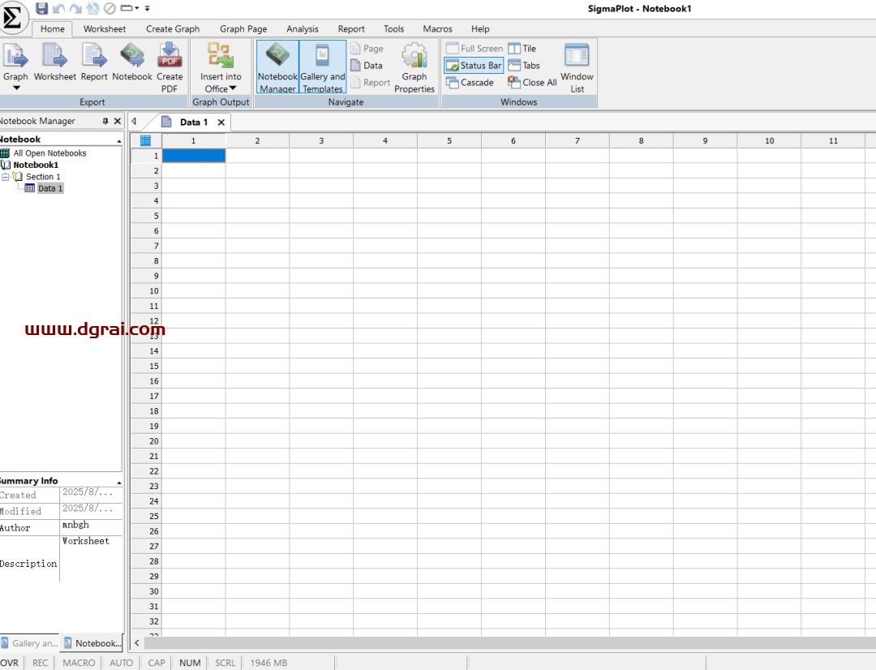Click the Export Worksheet icon

click(54, 56)
